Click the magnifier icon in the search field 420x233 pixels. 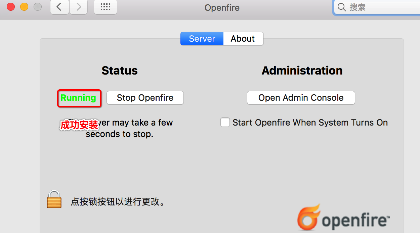pos(342,7)
